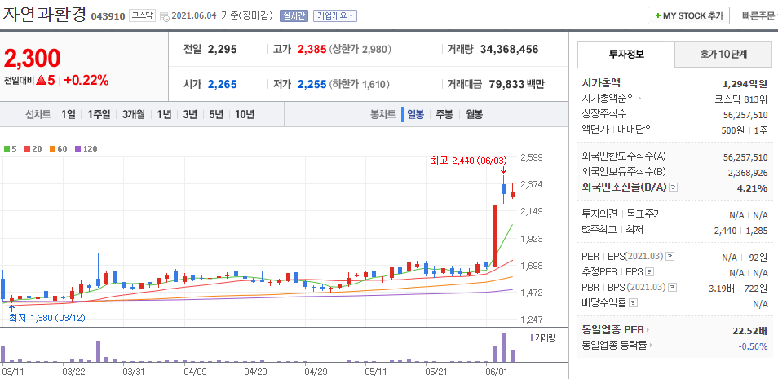Select the 3년 line chart period
Image resolution: width=778 pixels, height=379 pixels.
click(x=189, y=115)
